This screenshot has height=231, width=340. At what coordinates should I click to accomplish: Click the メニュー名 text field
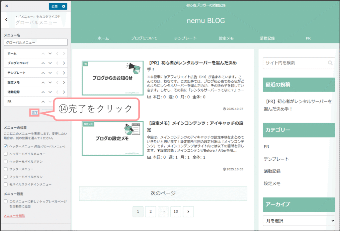pos(36,42)
